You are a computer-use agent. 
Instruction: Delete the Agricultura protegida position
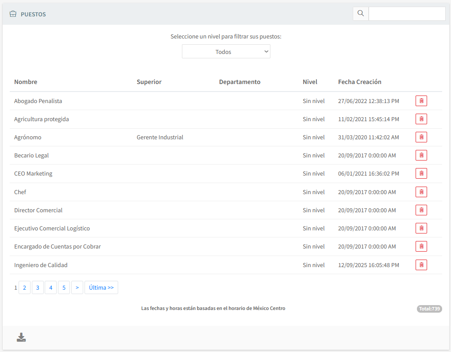pyautogui.click(x=421, y=119)
